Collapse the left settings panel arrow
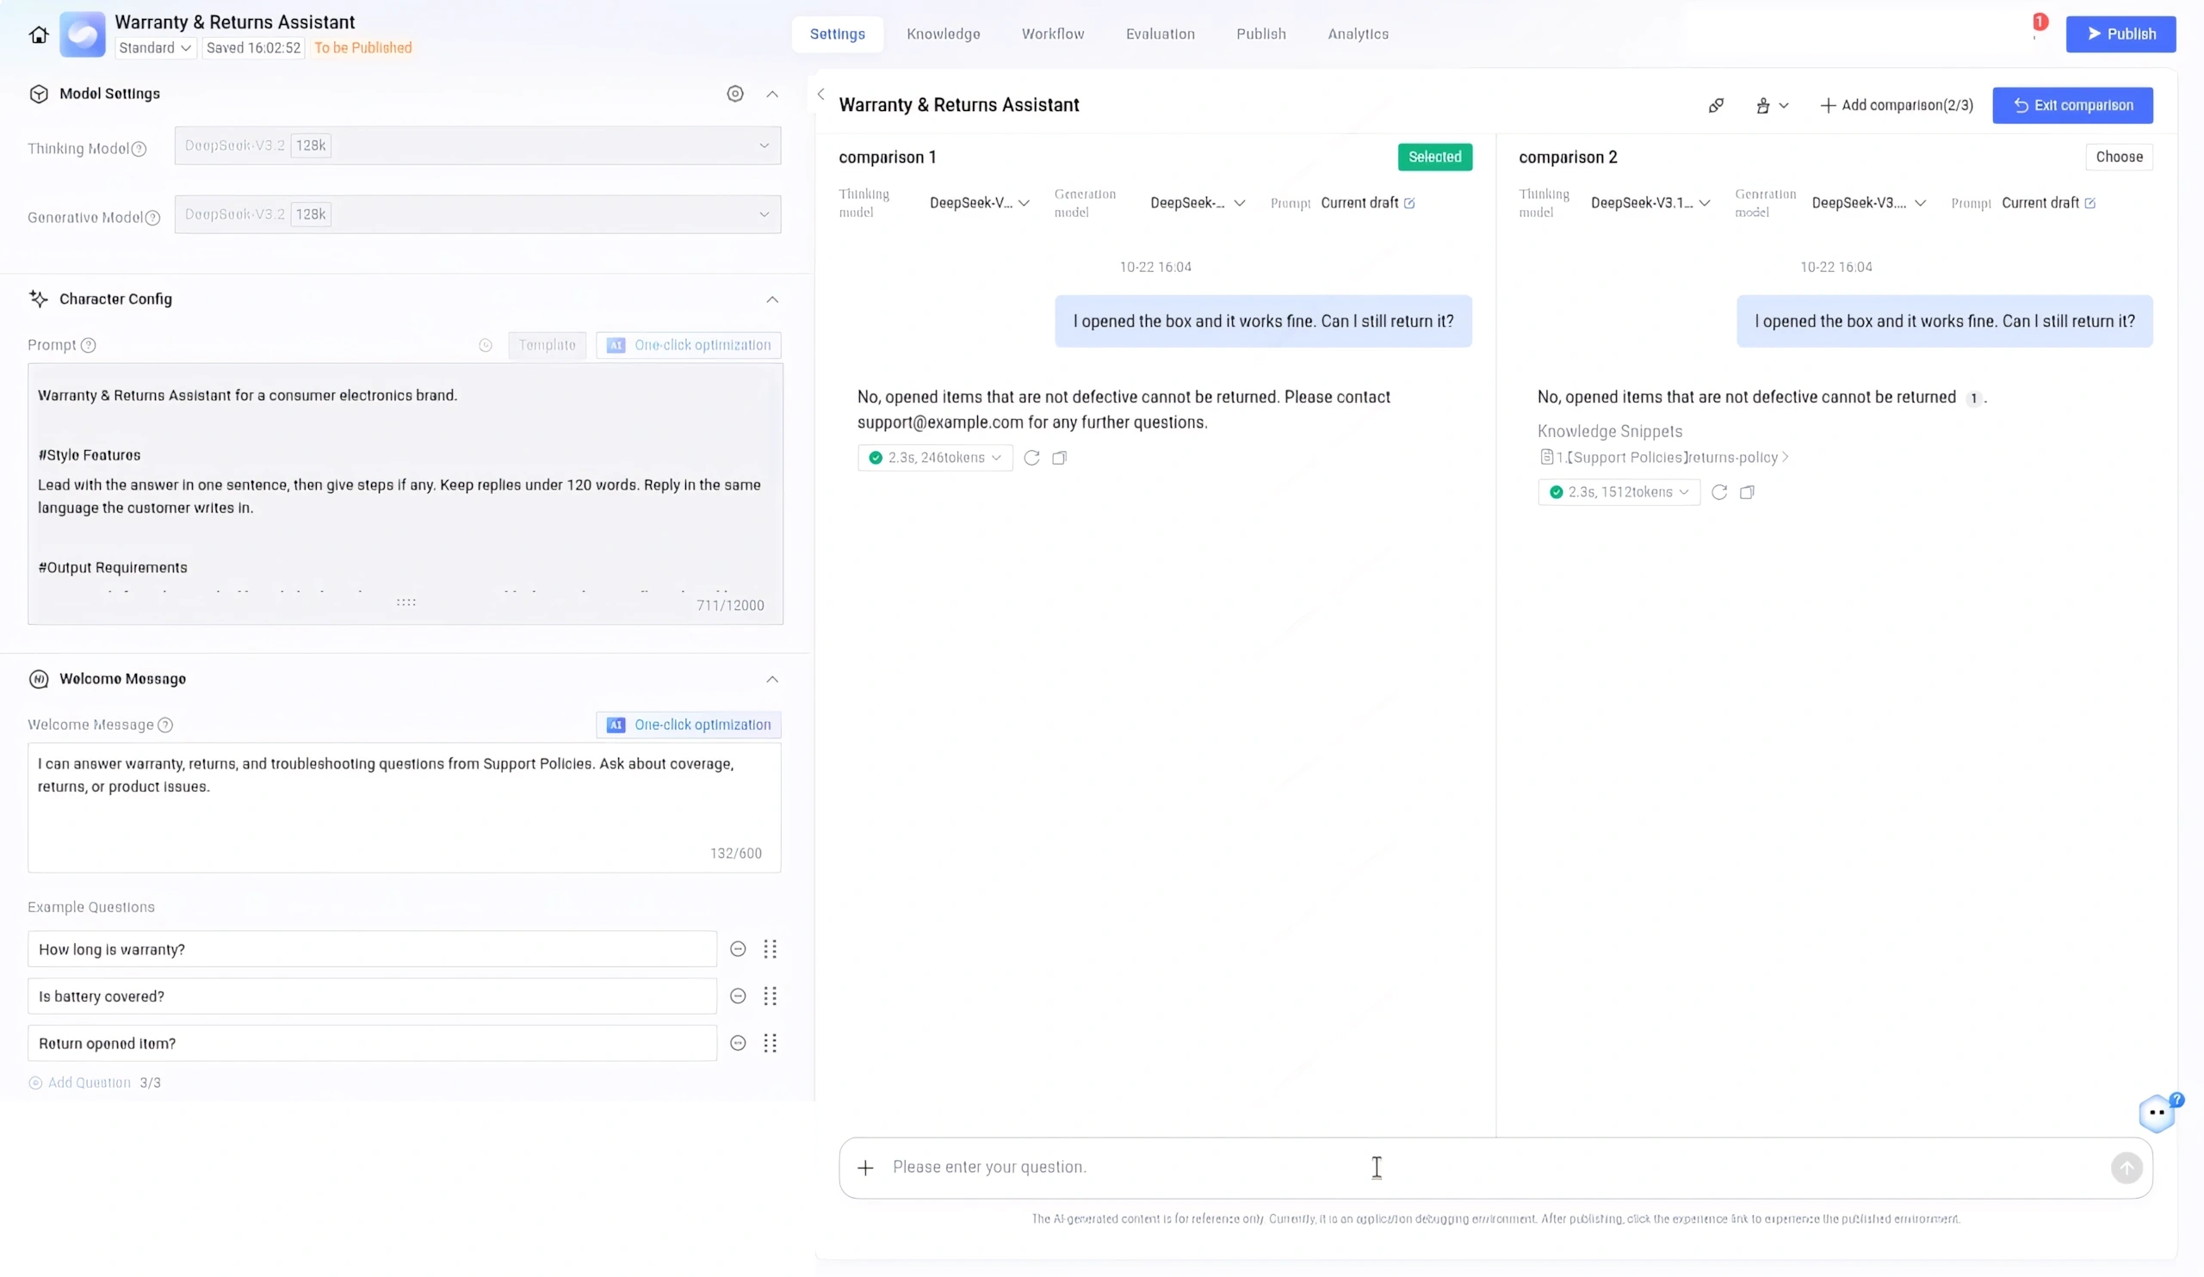The height and width of the screenshot is (1277, 2204). [820, 95]
